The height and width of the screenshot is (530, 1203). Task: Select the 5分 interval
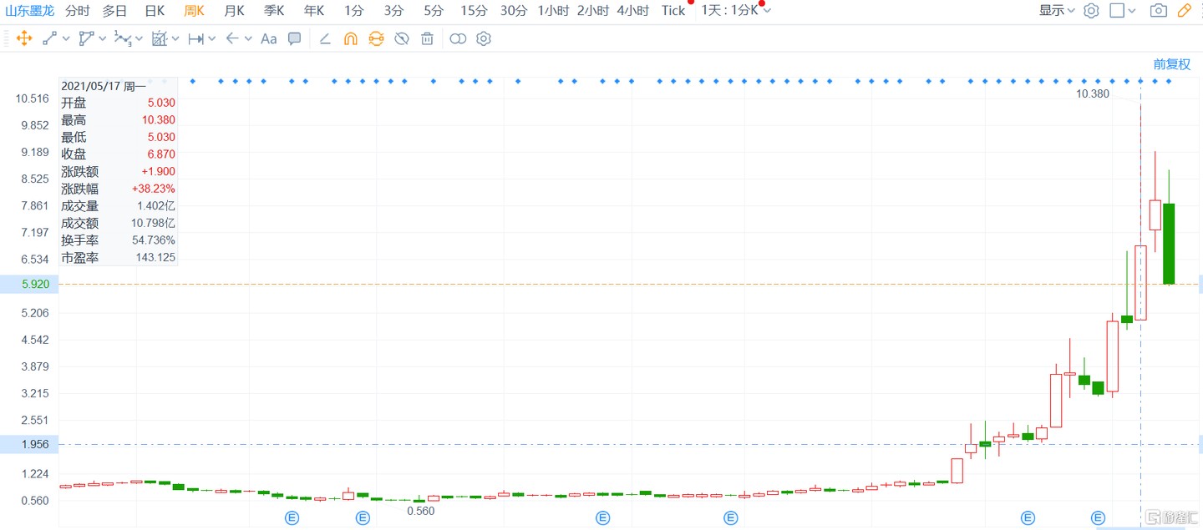[434, 11]
